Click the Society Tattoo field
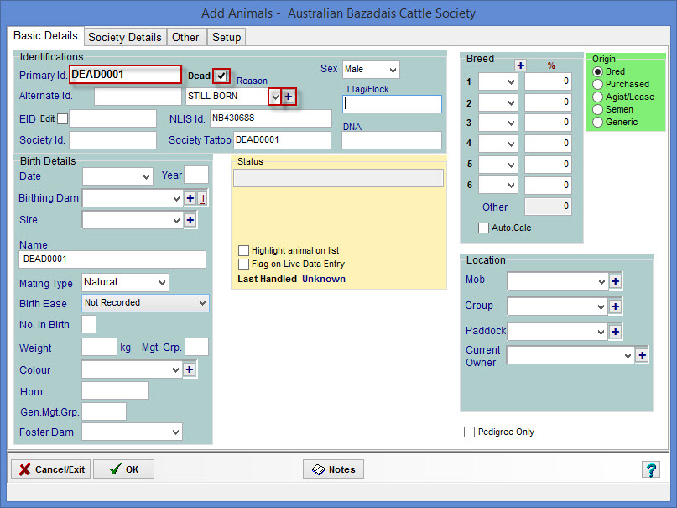 (283, 140)
